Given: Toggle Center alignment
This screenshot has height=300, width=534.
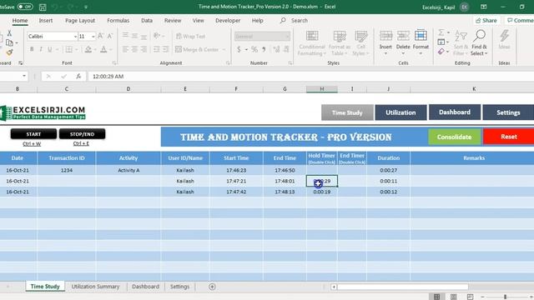Looking at the screenshot, I should 134,50.
